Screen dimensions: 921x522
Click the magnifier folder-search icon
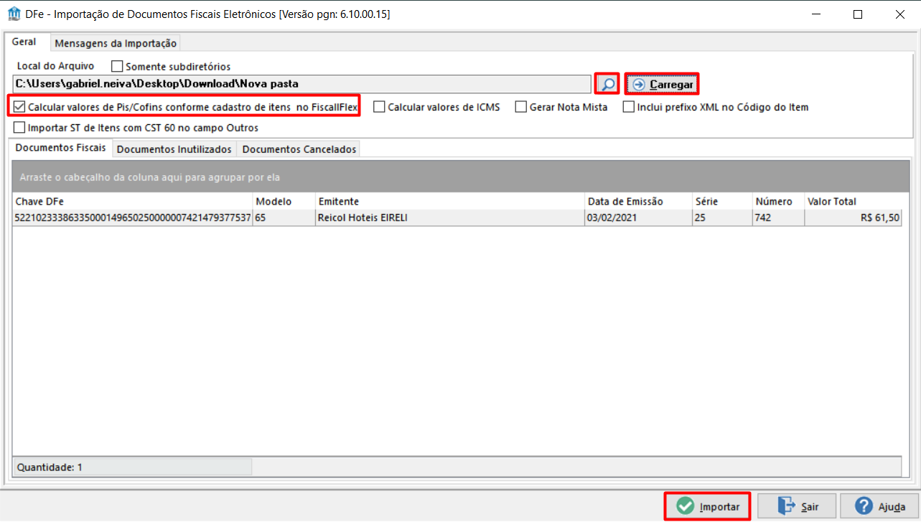click(607, 84)
